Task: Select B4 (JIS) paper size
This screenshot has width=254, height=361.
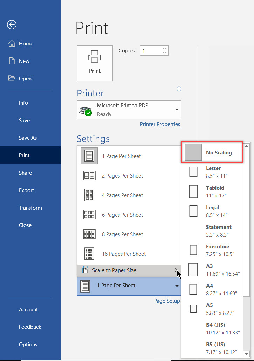Action: click(x=212, y=328)
